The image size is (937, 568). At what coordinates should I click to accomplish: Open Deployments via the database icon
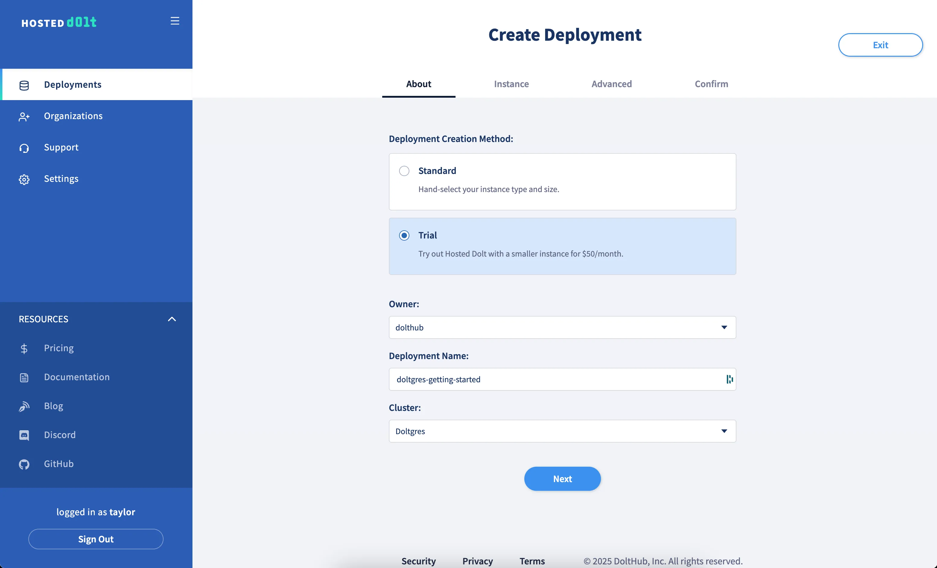tap(24, 85)
